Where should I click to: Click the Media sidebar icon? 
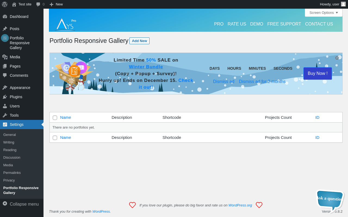[x=5, y=57]
